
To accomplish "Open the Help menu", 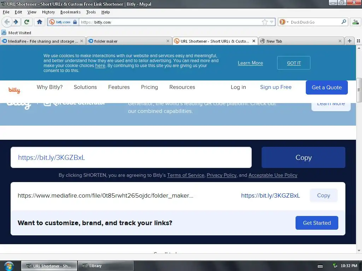I will (105, 12).
